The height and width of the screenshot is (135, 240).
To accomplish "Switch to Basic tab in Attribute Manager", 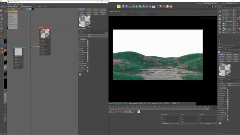I will (x=222, y=54).
